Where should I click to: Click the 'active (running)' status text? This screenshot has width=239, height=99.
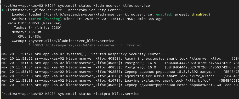click(45, 19)
